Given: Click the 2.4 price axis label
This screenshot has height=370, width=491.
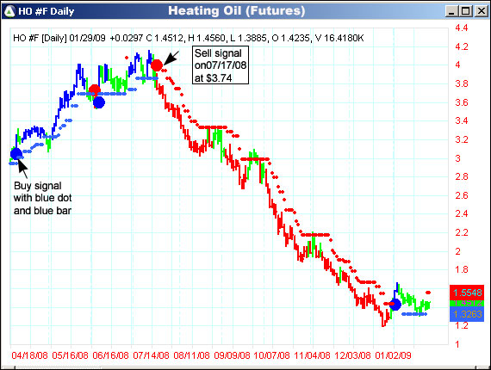Looking at the screenshot, I should [x=461, y=214].
